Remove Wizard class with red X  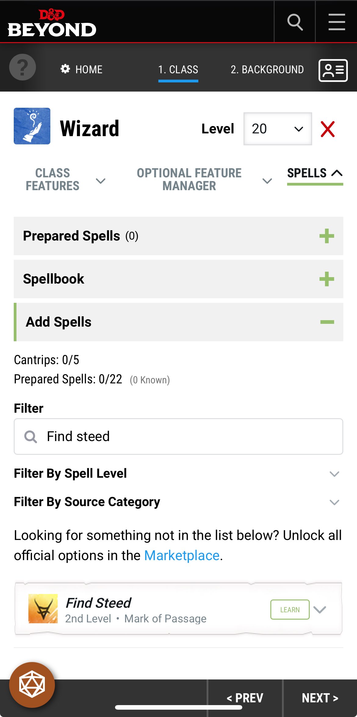pos(328,129)
